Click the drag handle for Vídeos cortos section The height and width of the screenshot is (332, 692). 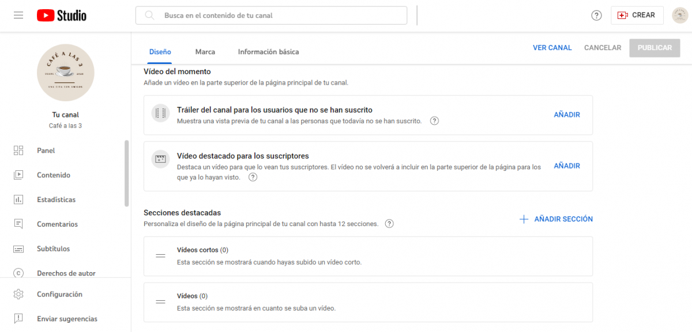click(x=161, y=256)
